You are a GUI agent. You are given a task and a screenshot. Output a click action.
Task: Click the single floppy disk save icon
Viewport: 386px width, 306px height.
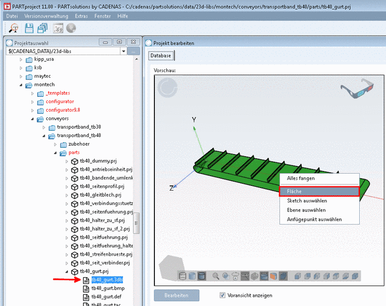[x=29, y=28]
